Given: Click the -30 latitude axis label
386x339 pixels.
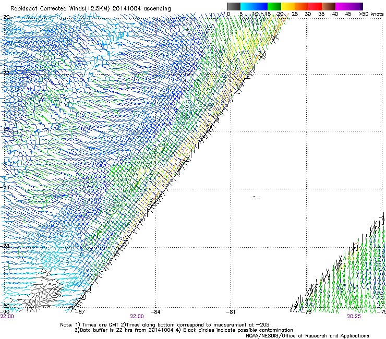Looking at the screenshot, I should 5,306.
